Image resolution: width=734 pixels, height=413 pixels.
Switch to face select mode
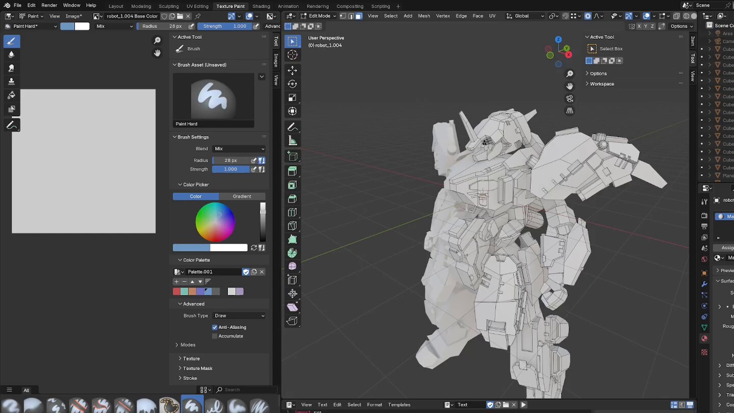point(359,16)
